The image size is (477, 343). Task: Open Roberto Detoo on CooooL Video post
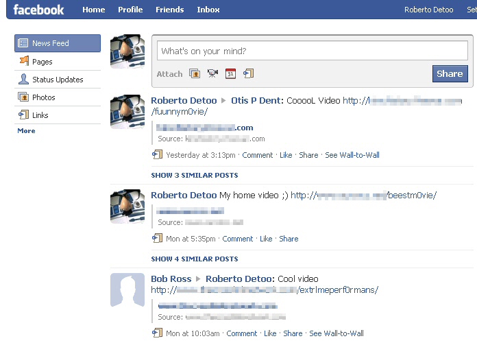[x=184, y=101]
